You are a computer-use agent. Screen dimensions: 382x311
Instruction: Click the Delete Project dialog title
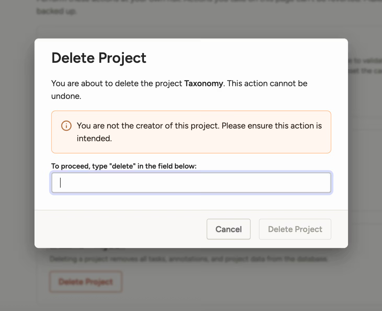[99, 58]
